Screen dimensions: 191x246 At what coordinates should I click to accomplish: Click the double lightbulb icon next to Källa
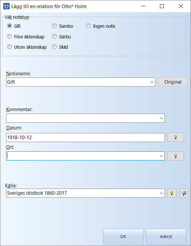click(184, 193)
